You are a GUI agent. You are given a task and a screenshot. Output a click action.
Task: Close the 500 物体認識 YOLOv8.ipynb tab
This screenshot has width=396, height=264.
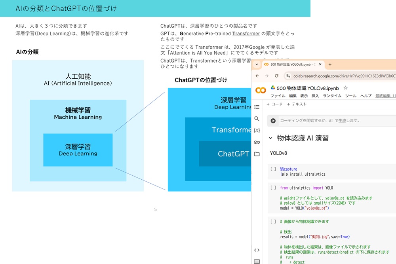320,65
